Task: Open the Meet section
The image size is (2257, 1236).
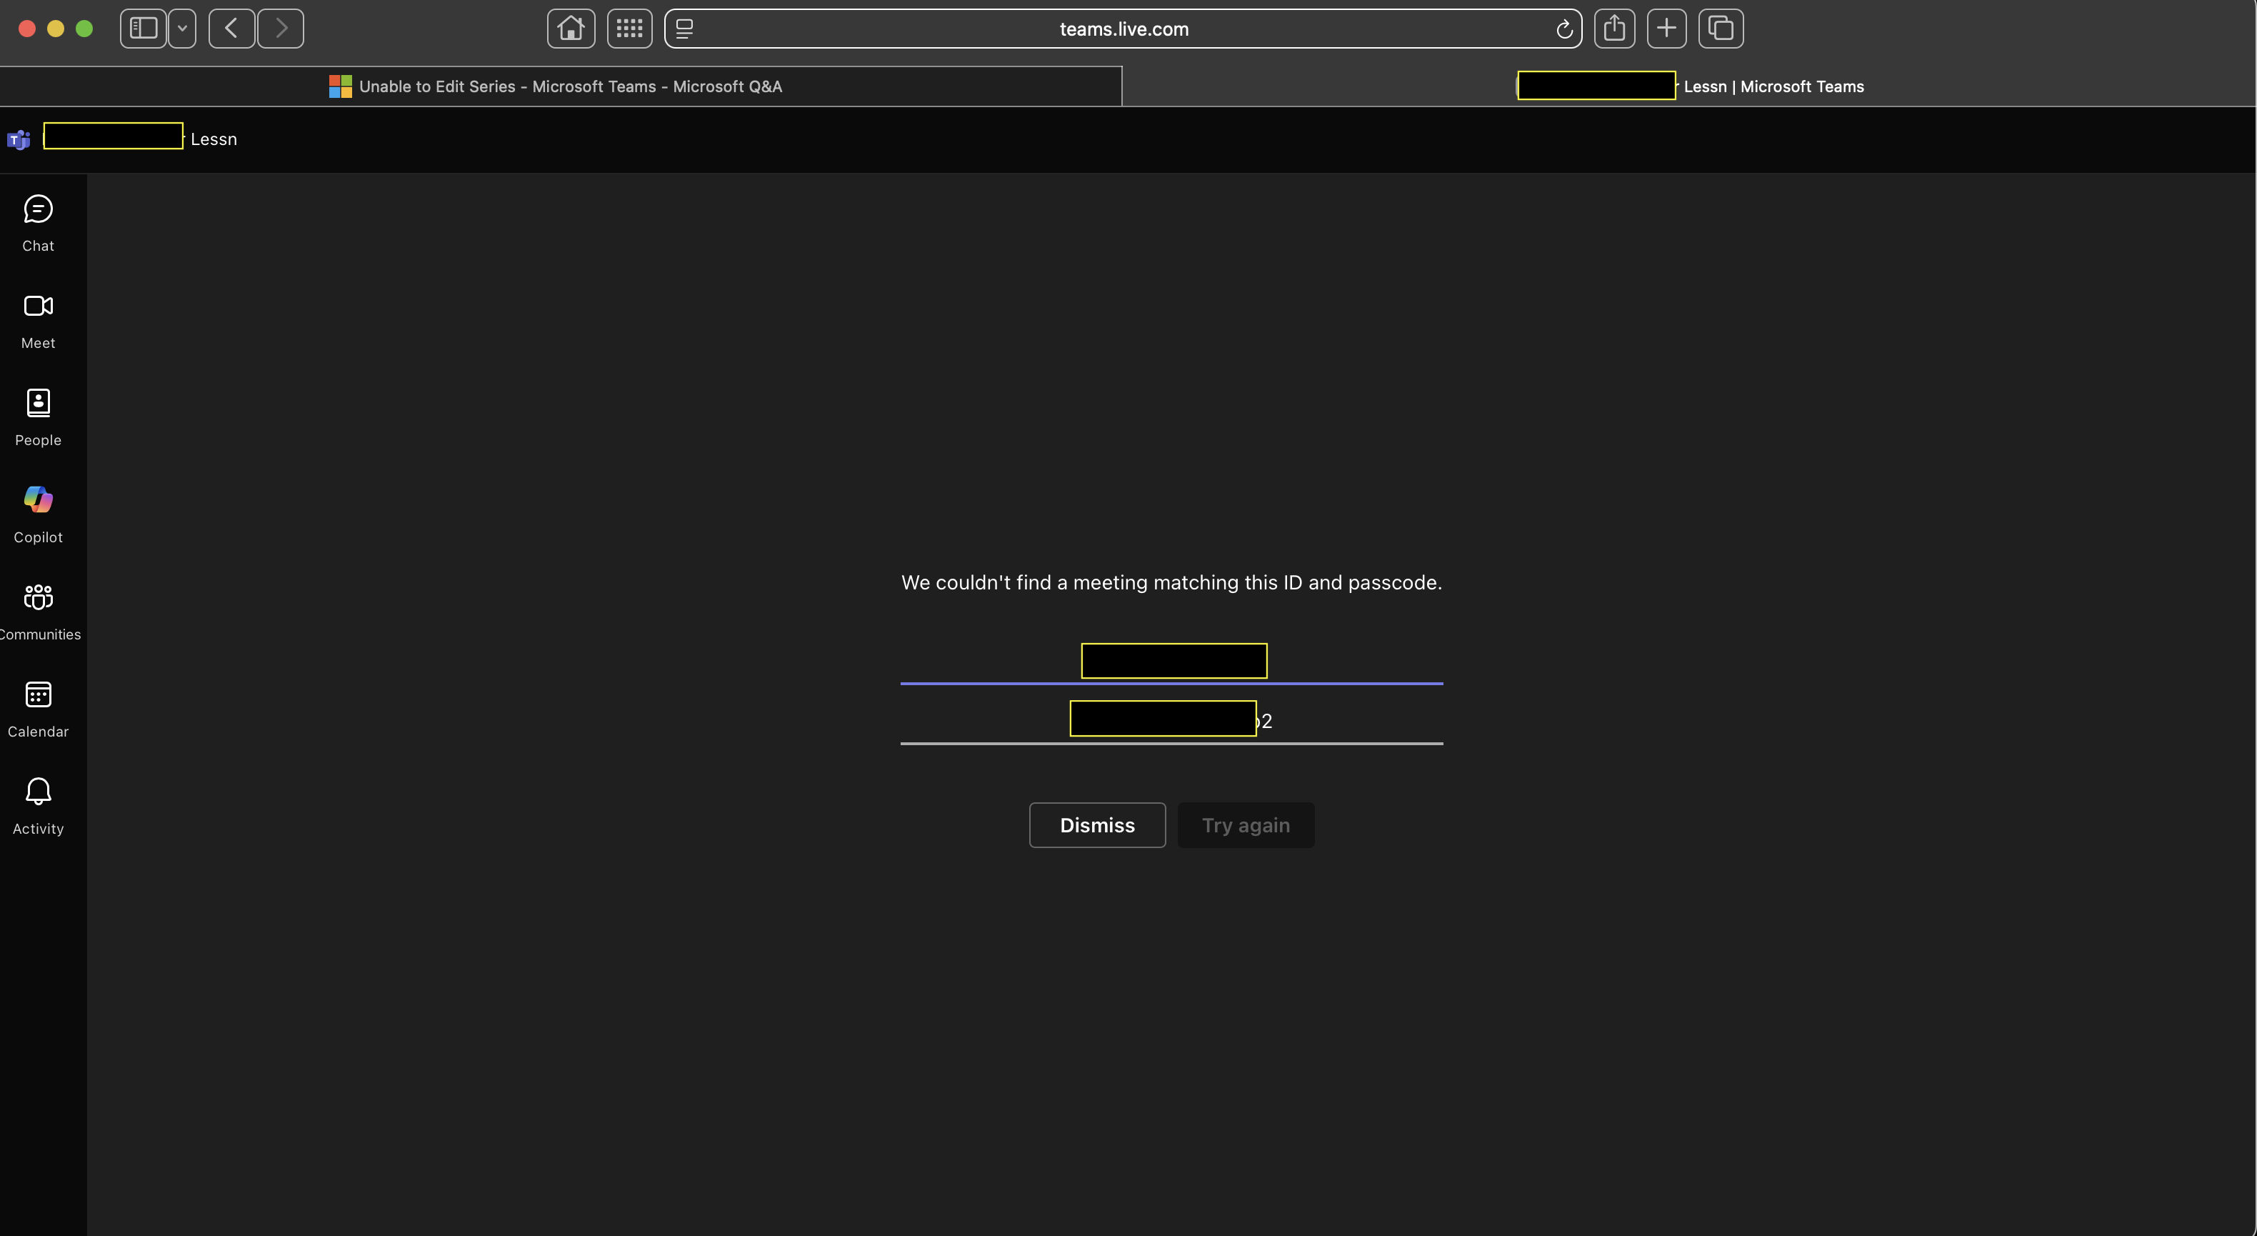Action: [x=38, y=321]
